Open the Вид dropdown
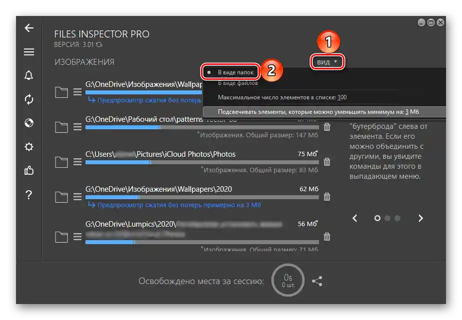462x320 pixels. [327, 62]
